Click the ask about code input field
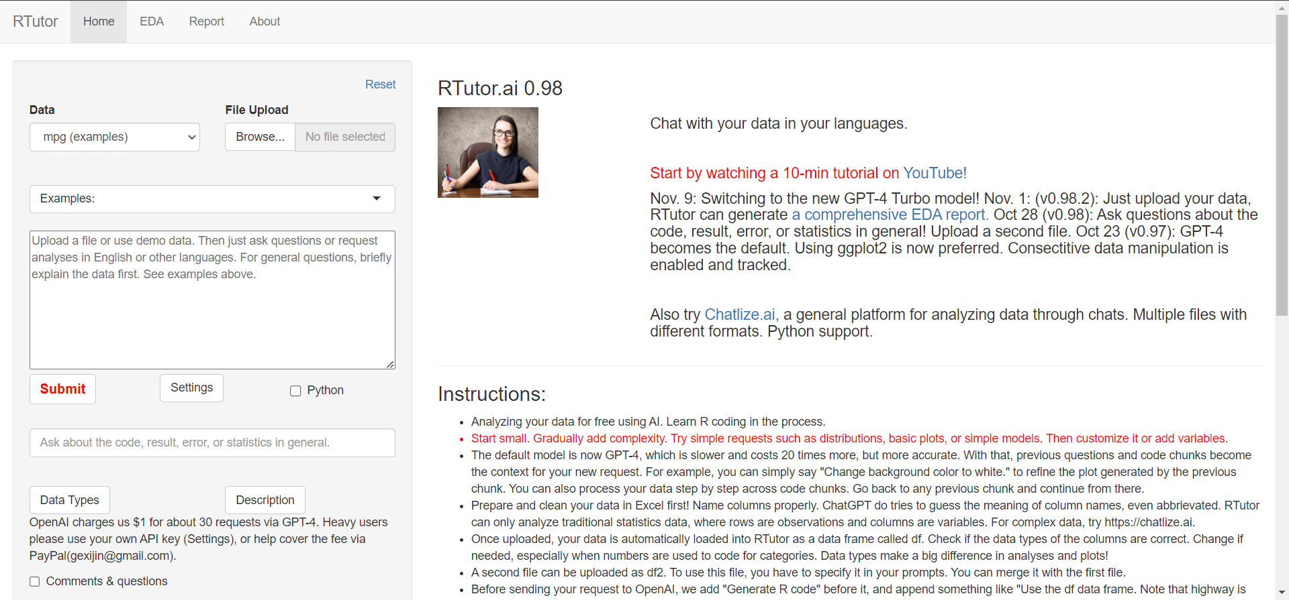The height and width of the screenshot is (600, 1289). click(x=212, y=442)
